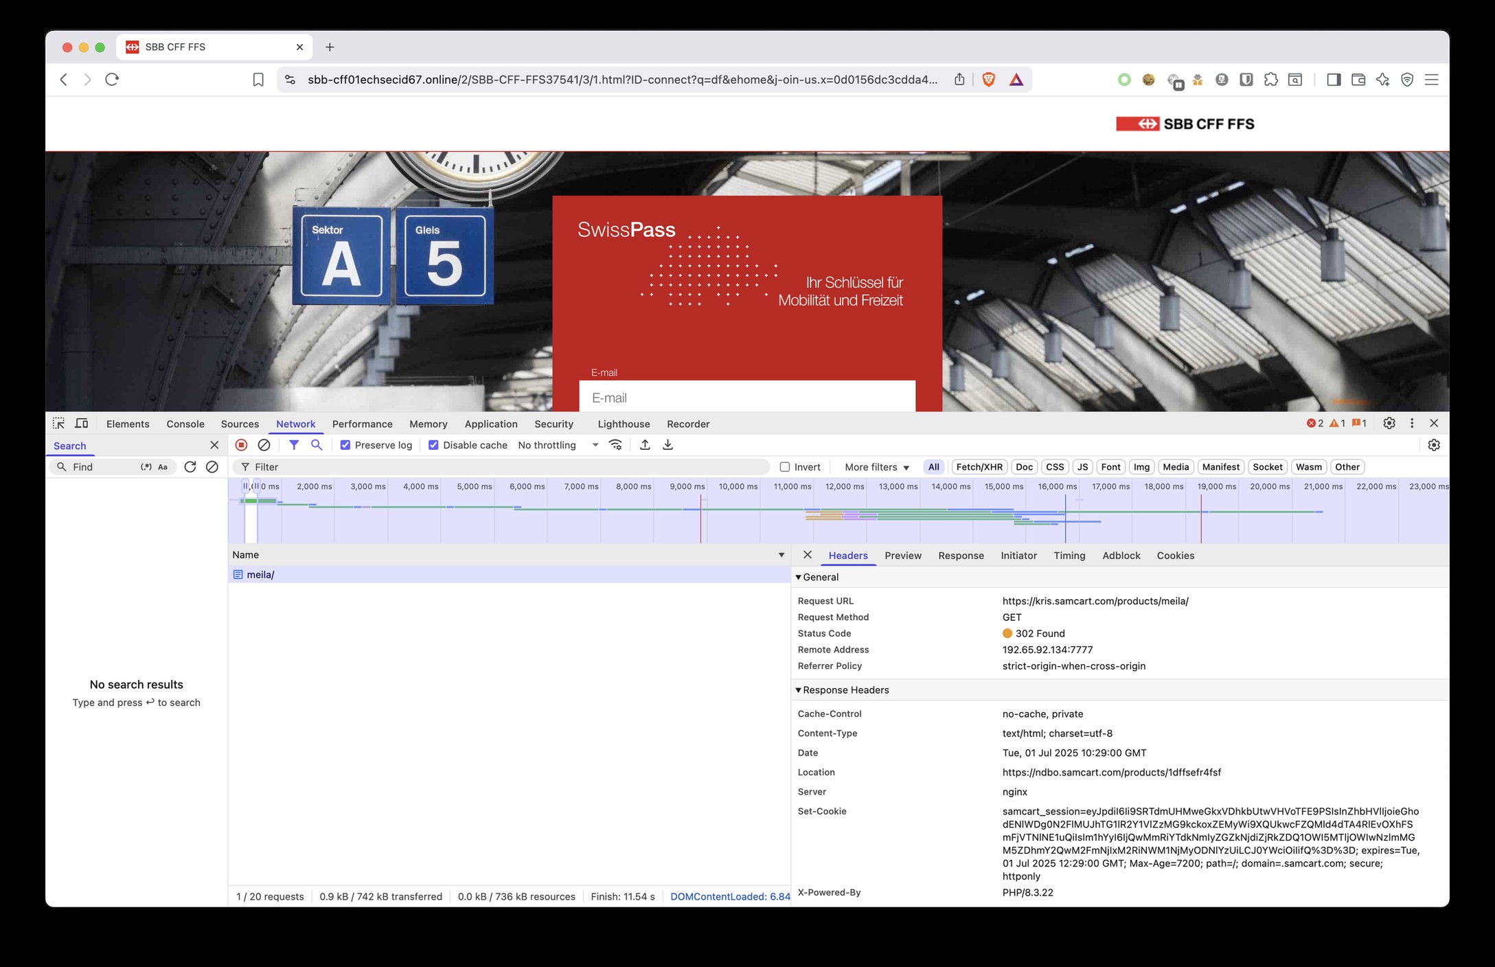Screen dimensions: 1495x967
Task: Open the Extensions puzzle icon
Action: coord(1270,80)
